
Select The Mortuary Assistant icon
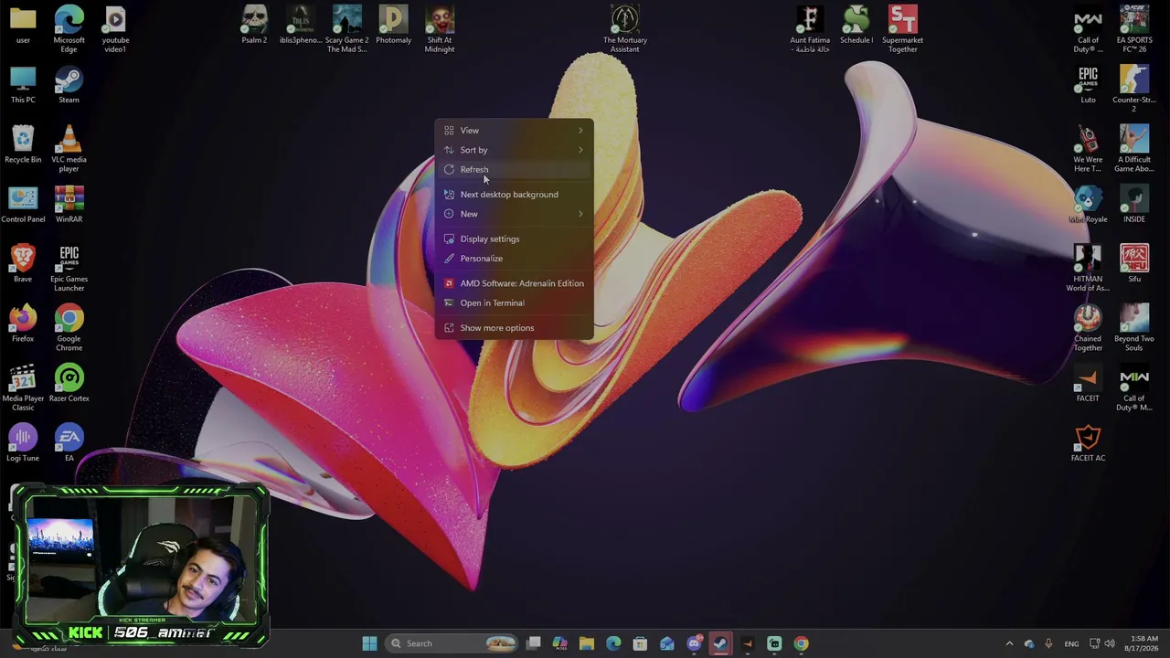[x=625, y=29]
